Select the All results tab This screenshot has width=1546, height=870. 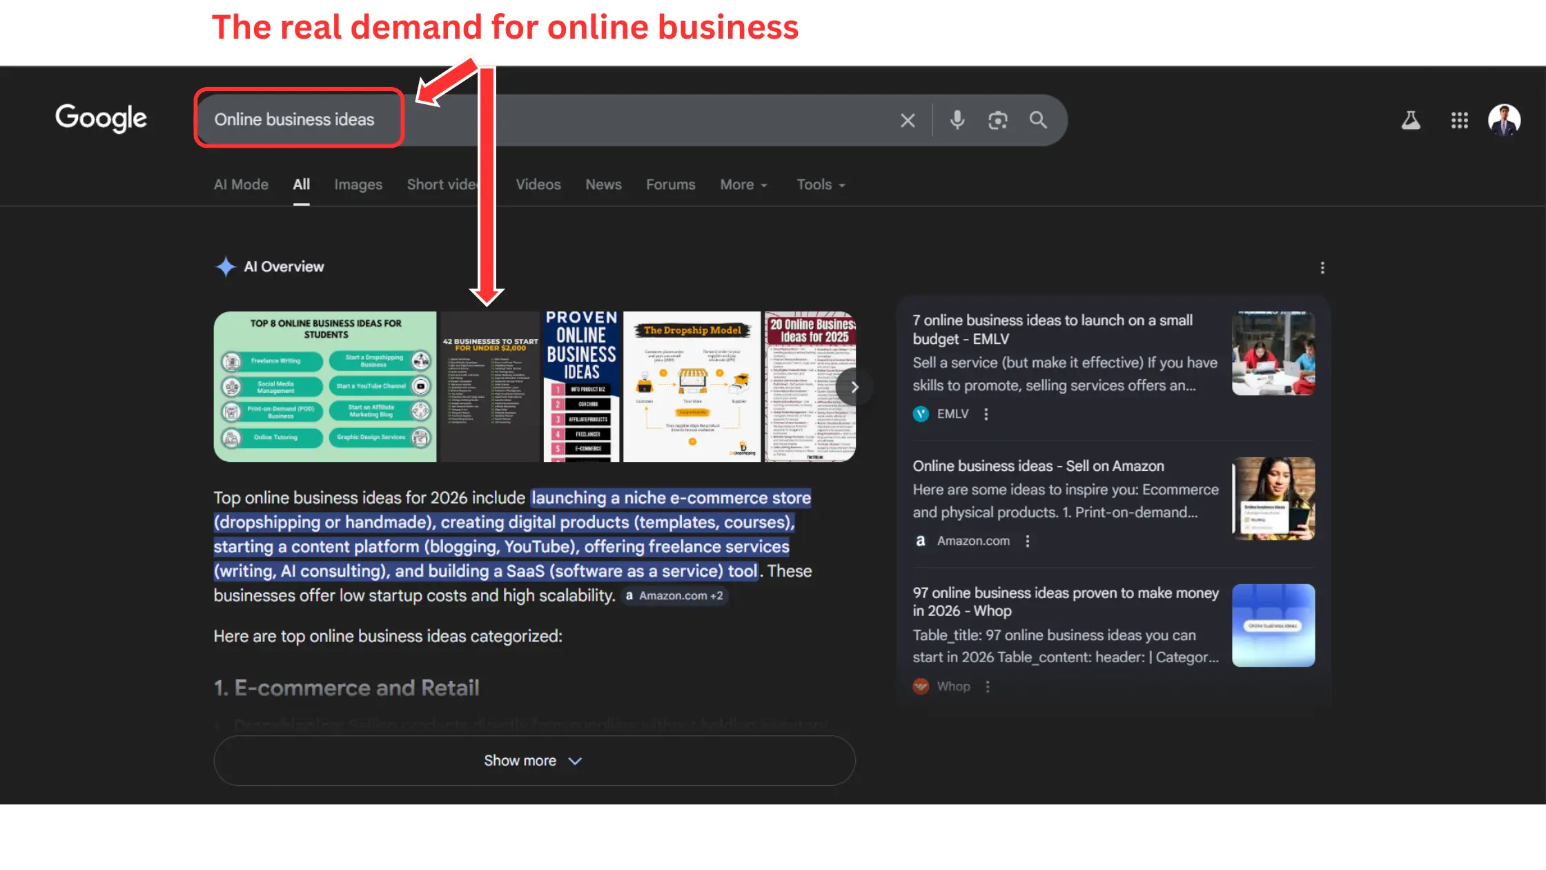tap(301, 184)
